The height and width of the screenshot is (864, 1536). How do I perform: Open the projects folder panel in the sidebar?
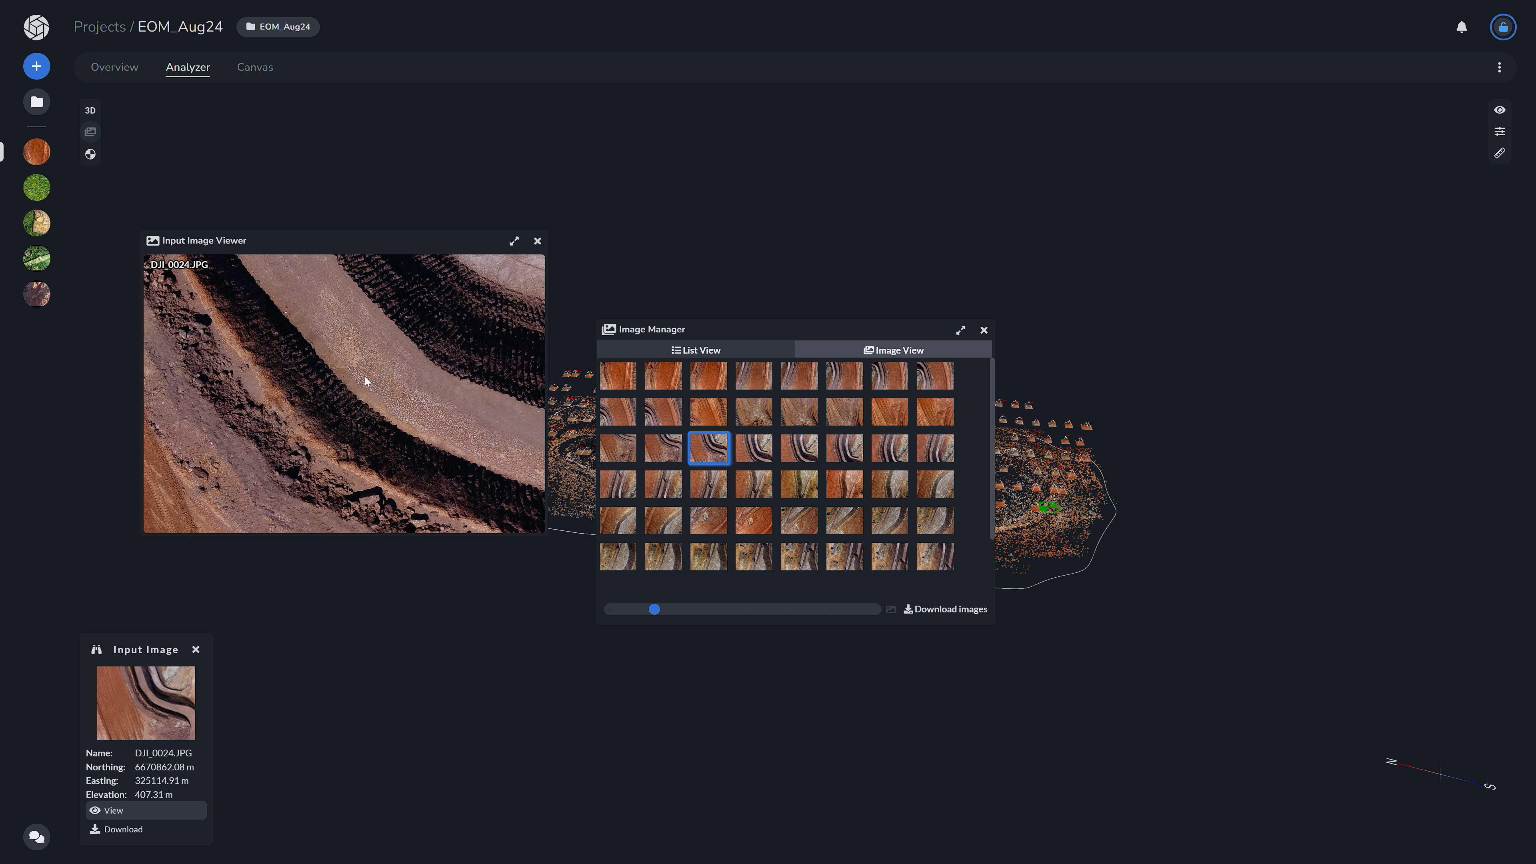tap(36, 101)
